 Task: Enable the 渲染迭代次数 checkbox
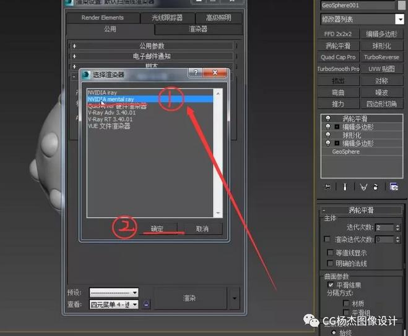pyautogui.click(x=326, y=239)
